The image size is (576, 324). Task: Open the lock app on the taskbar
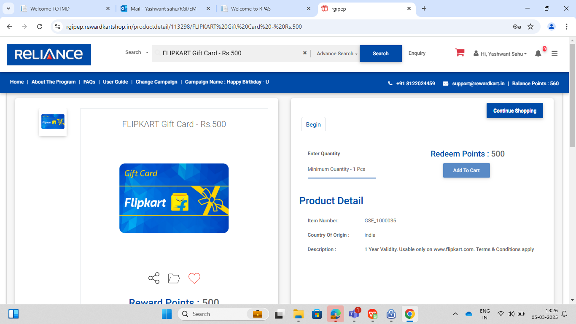click(x=391, y=314)
